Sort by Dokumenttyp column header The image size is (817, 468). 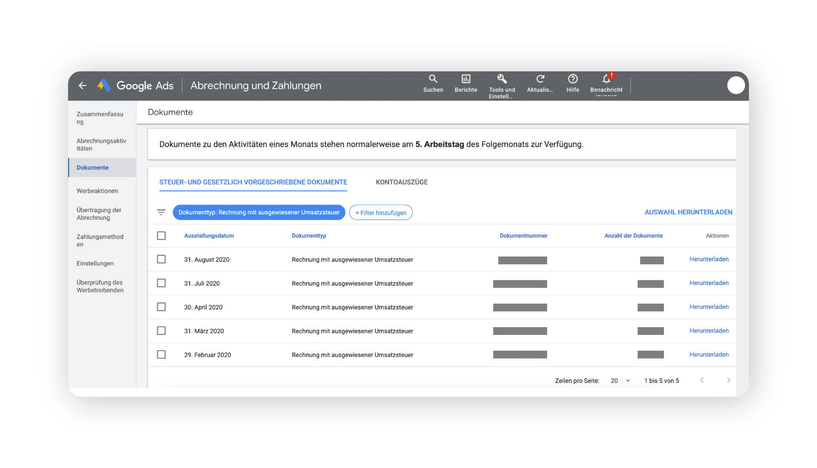[309, 236]
